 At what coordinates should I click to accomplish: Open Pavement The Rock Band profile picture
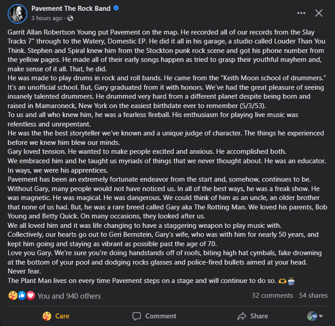coord(17,13)
